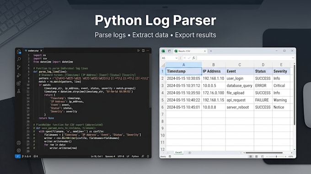Open the Extensions view in the editor

[x=19, y=83]
